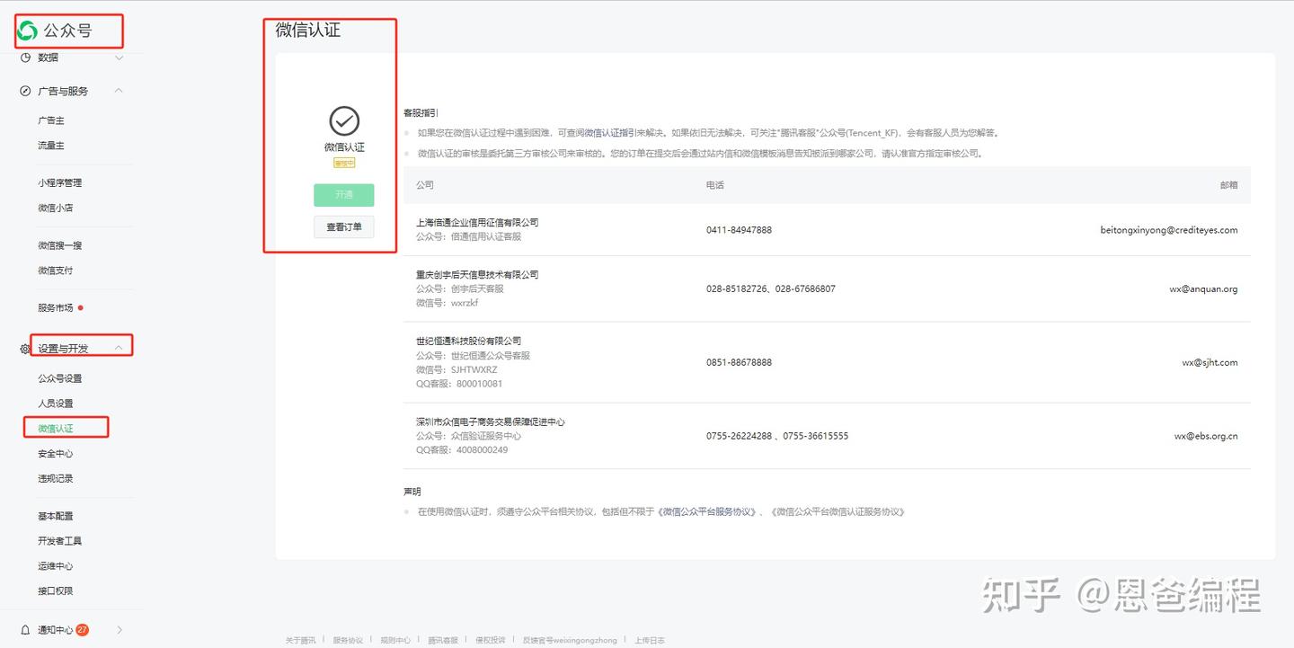
Task: Click QQ客服：4008000249 text
Action: (x=462, y=451)
